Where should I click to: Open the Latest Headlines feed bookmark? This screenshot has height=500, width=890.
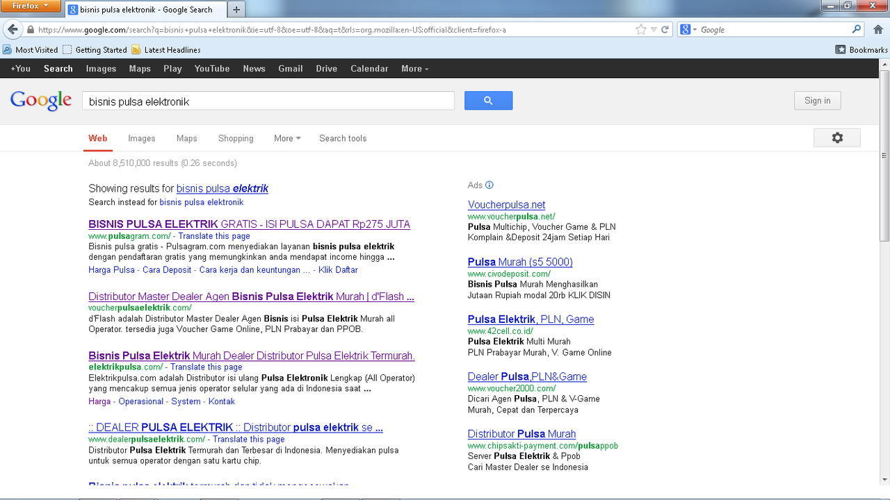tap(166, 50)
